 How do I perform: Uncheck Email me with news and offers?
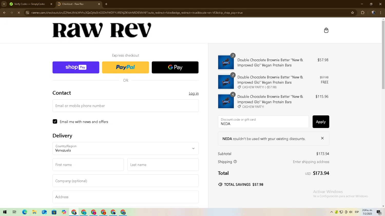click(x=55, y=122)
